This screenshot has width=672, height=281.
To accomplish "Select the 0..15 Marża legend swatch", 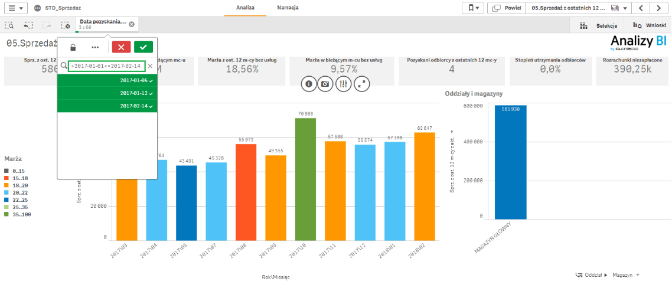I will pos(7,171).
